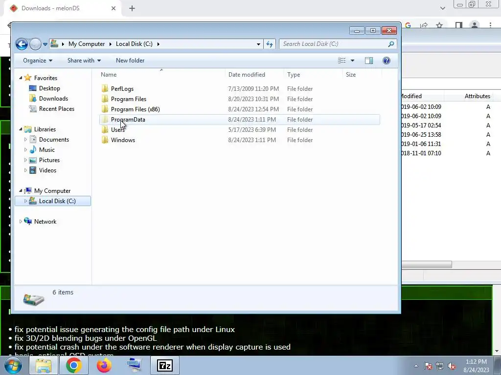Expand the Pictures library

25,160
